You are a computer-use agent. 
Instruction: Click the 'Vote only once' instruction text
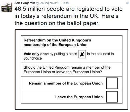[x=36, y=54]
